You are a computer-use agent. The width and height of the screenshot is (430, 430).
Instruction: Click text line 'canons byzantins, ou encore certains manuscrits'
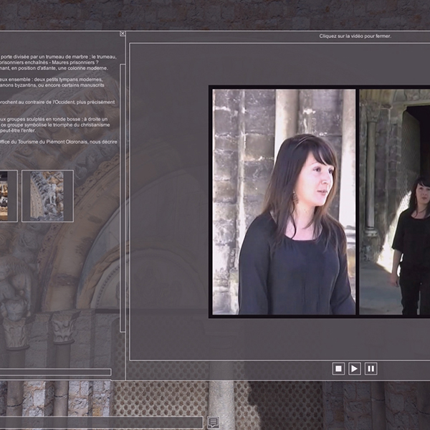click(x=52, y=85)
